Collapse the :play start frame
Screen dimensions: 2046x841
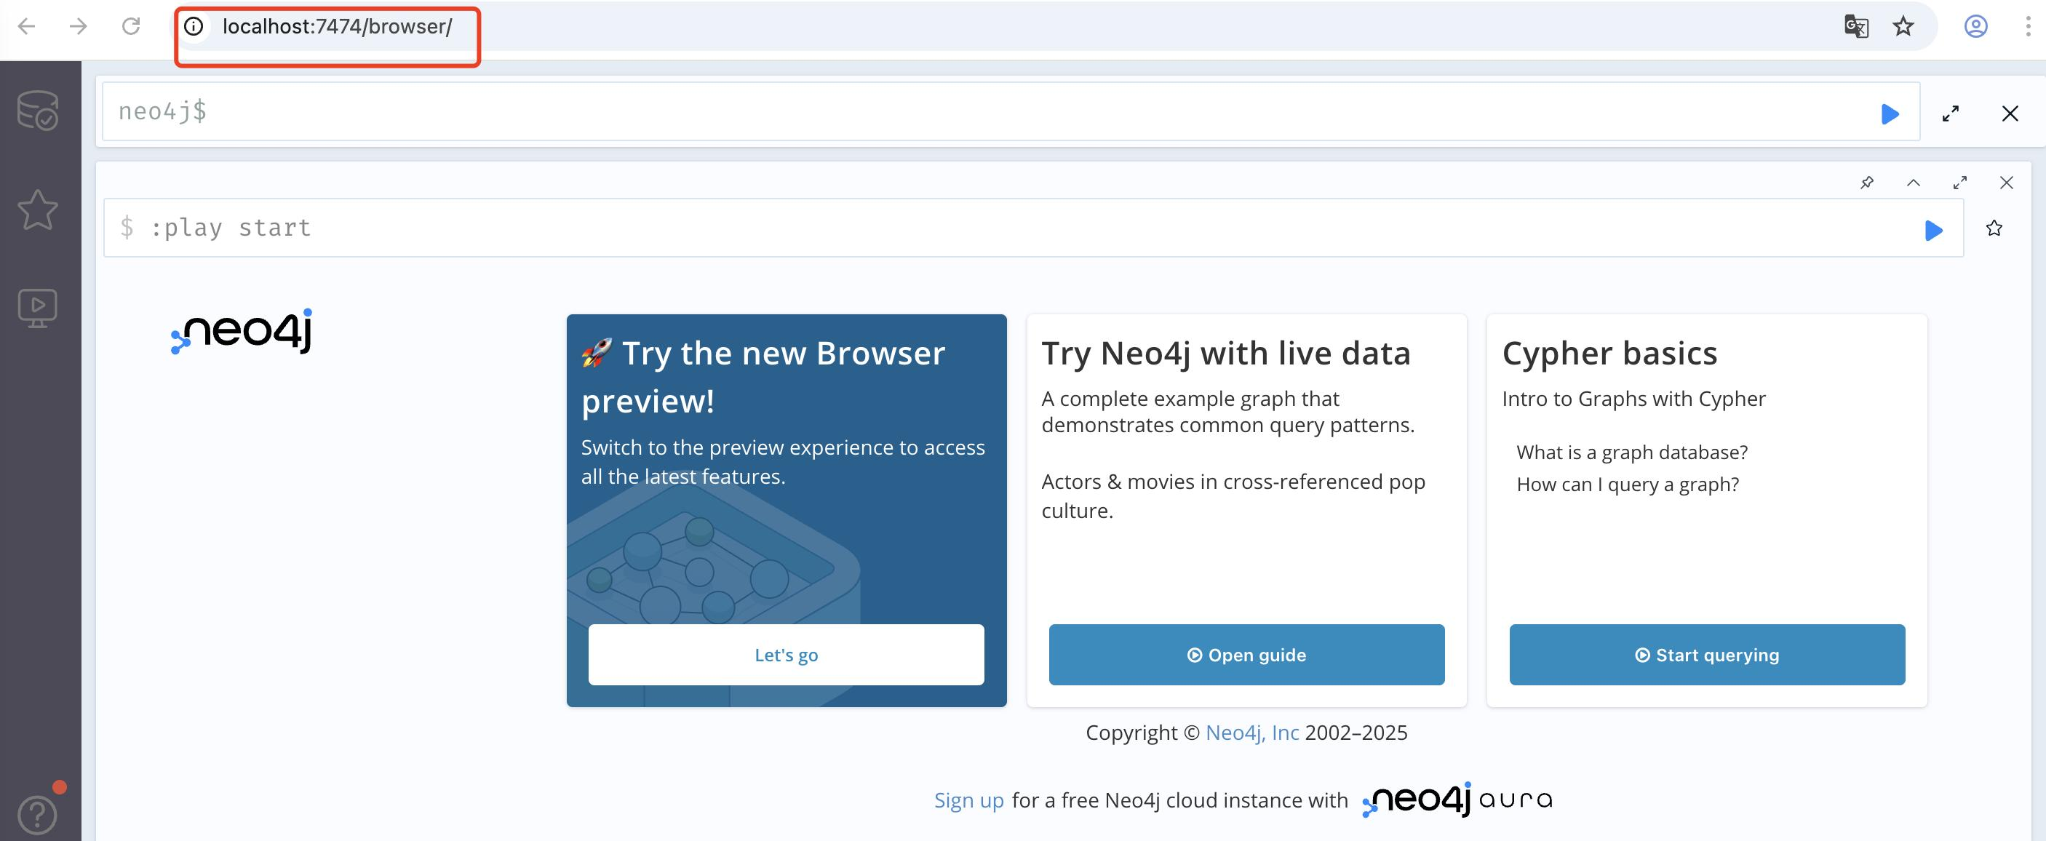(x=1914, y=183)
